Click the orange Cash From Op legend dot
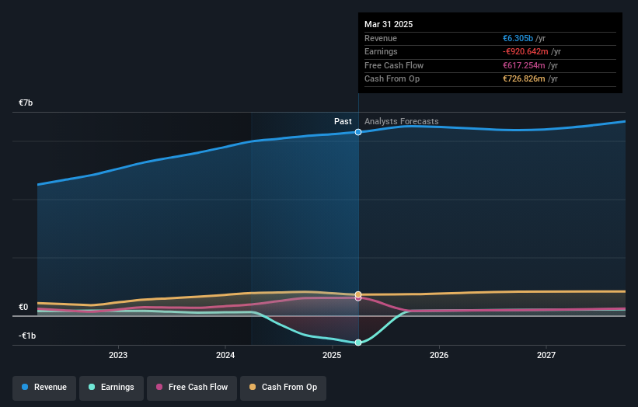Viewport: 638px width, 407px height. point(253,387)
